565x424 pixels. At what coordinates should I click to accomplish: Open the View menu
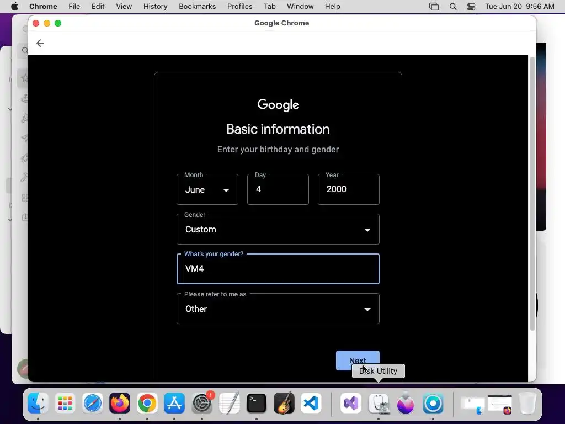coord(124,7)
